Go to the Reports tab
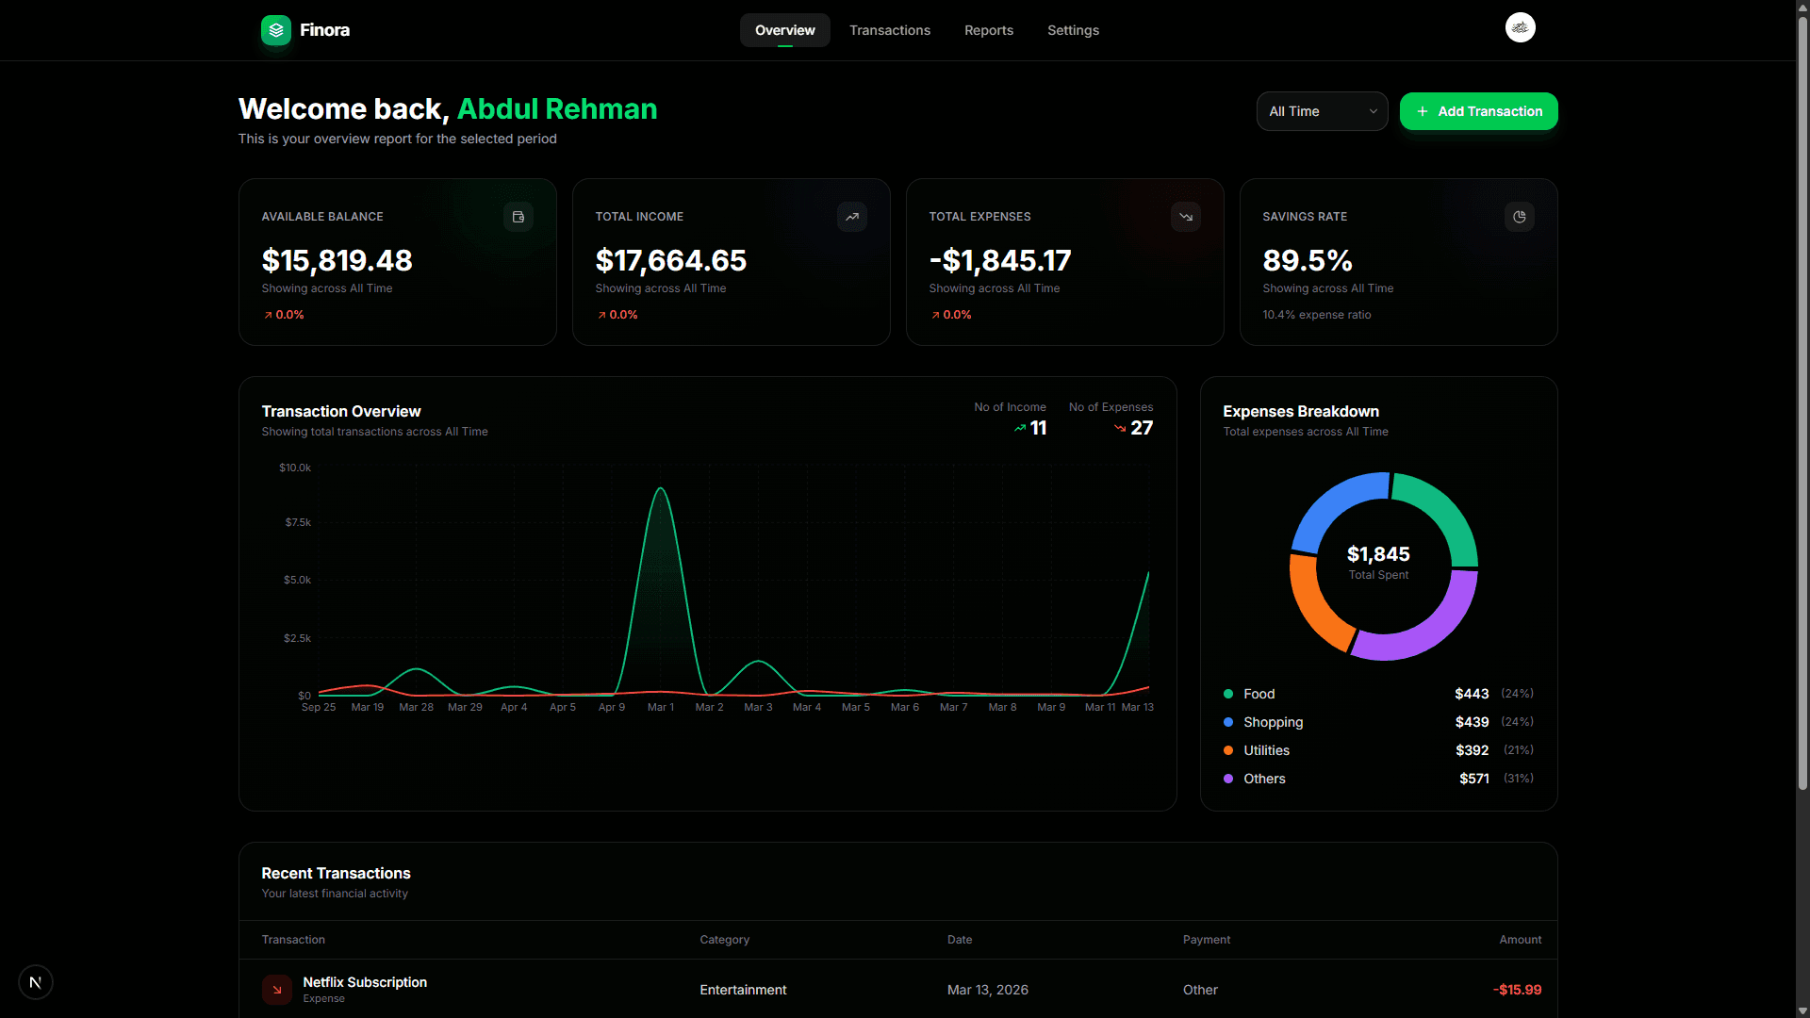This screenshot has height=1018, width=1810. [x=989, y=30]
